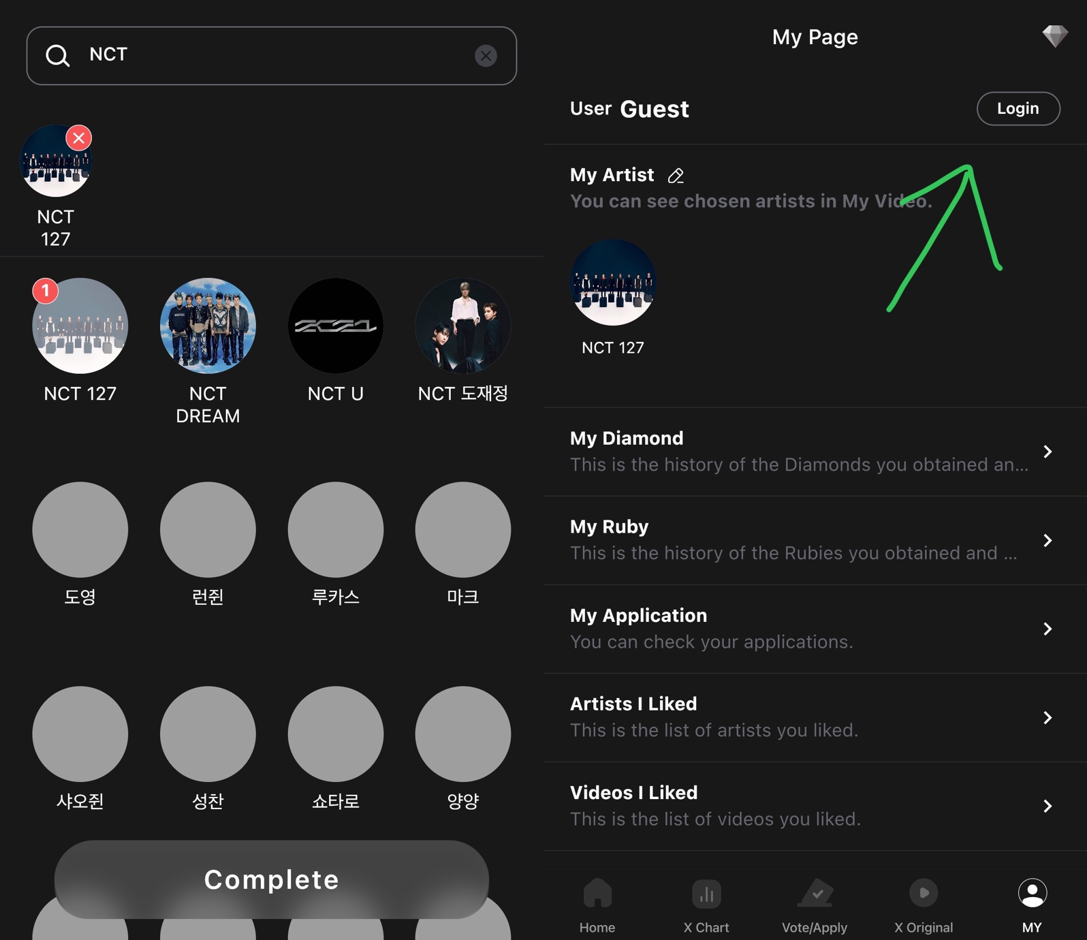Select artist 샤오쥔
The height and width of the screenshot is (940, 1087).
click(80, 734)
